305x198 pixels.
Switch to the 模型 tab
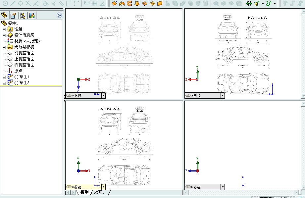tap(84, 192)
